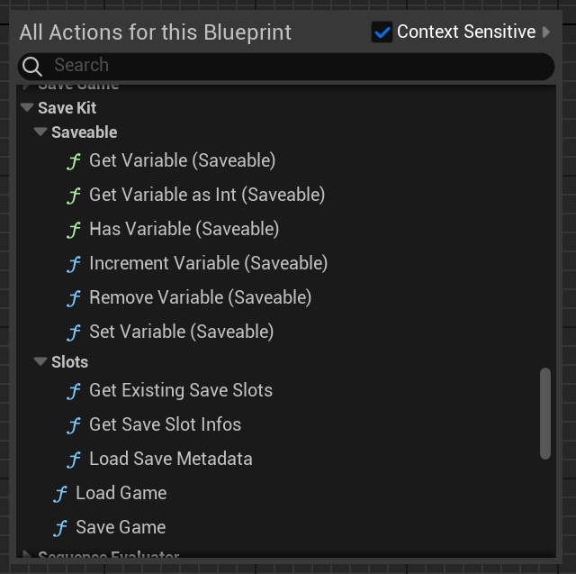Click blue function icon beside Increment Variable (Saveable)

(x=74, y=264)
